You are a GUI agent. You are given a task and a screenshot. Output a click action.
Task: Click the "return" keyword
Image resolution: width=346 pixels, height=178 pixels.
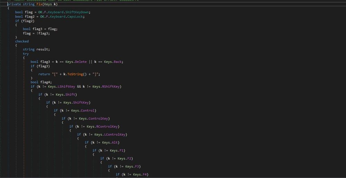point(44,74)
